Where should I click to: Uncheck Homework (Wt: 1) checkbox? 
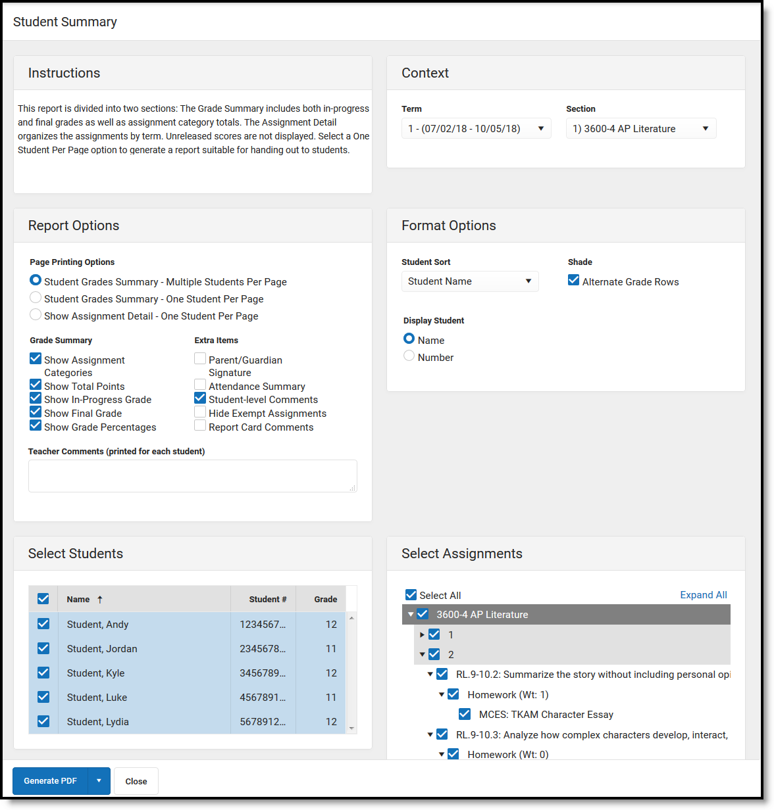pyautogui.click(x=453, y=694)
